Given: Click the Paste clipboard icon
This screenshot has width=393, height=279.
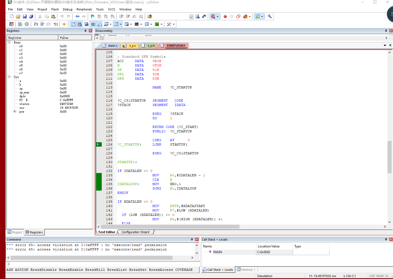Looking at the screenshot, I should (x=53, y=16).
